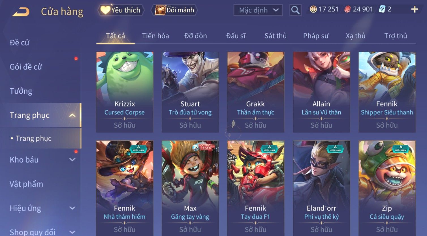Select Stuart Trò đùa tử vong skin
The height and width of the screenshot is (236, 427).
click(190, 92)
